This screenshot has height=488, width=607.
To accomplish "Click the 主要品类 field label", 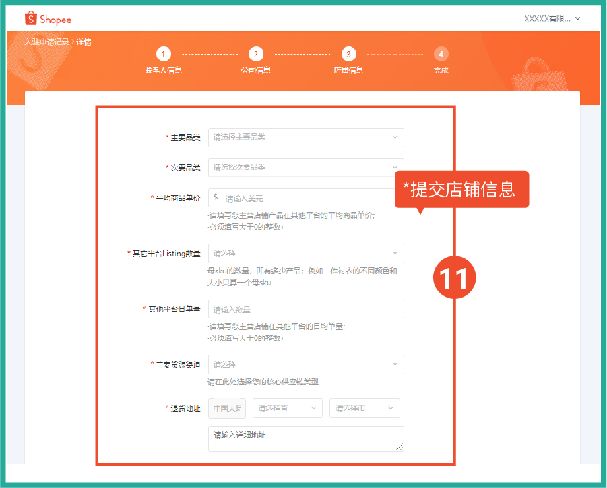I will [x=185, y=137].
